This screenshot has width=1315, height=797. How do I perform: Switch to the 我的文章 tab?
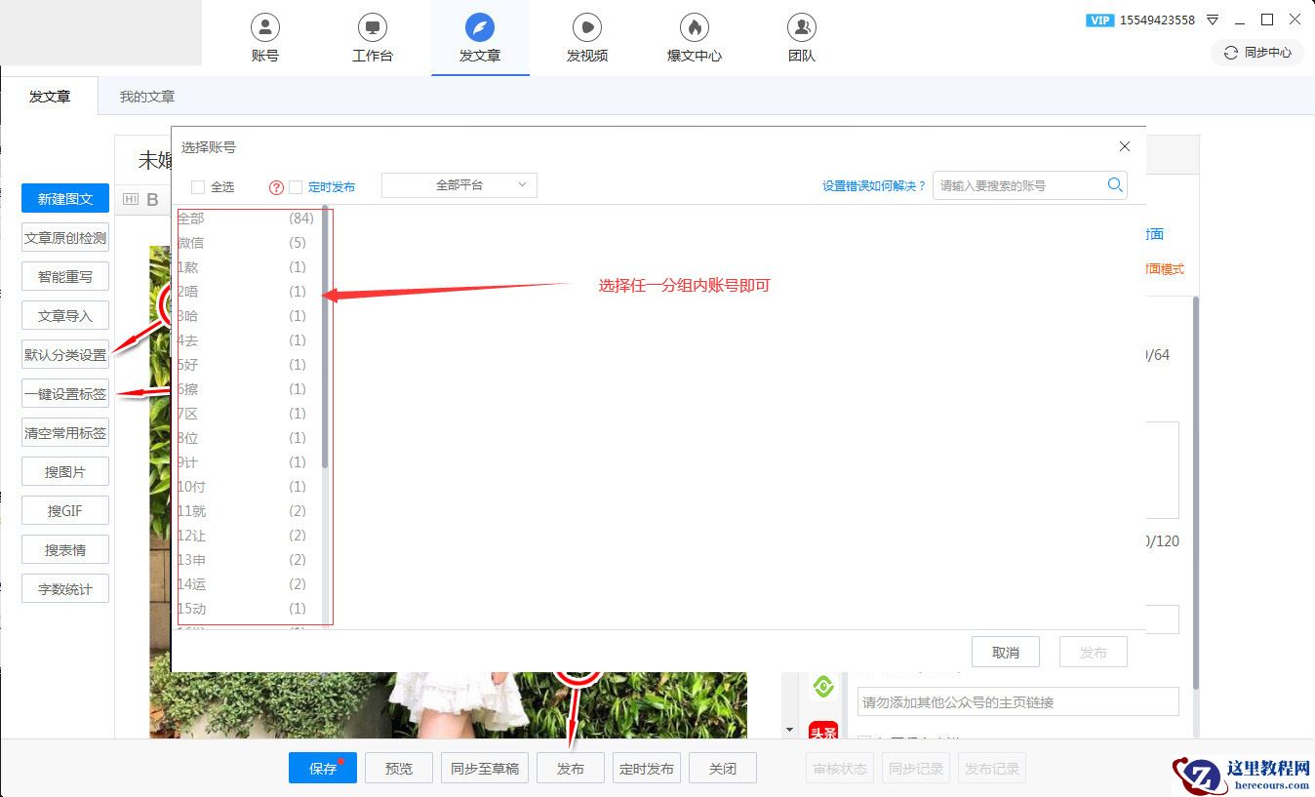coord(147,97)
